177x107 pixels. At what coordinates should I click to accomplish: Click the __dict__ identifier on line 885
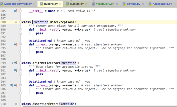36,11
